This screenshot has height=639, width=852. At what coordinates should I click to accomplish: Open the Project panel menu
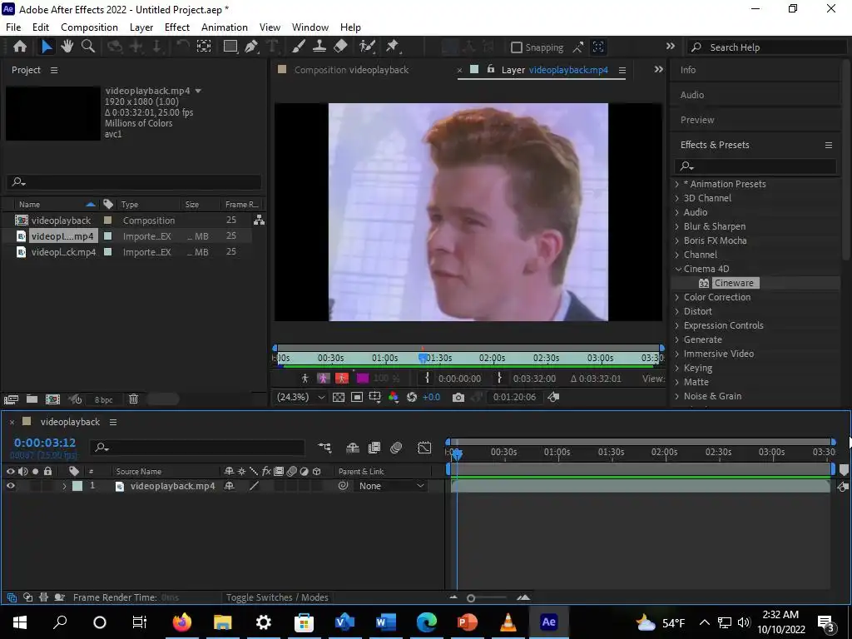tap(54, 70)
